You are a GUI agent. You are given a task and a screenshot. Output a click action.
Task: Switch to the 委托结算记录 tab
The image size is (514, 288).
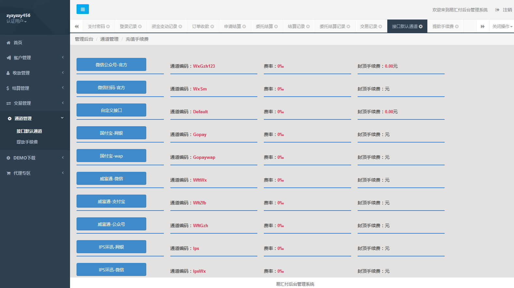[332, 27]
